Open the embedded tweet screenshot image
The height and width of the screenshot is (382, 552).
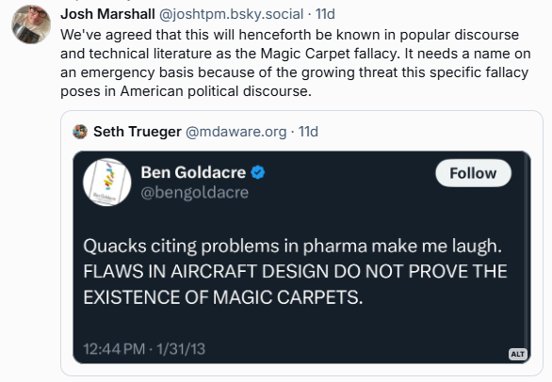(x=301, y=257)
